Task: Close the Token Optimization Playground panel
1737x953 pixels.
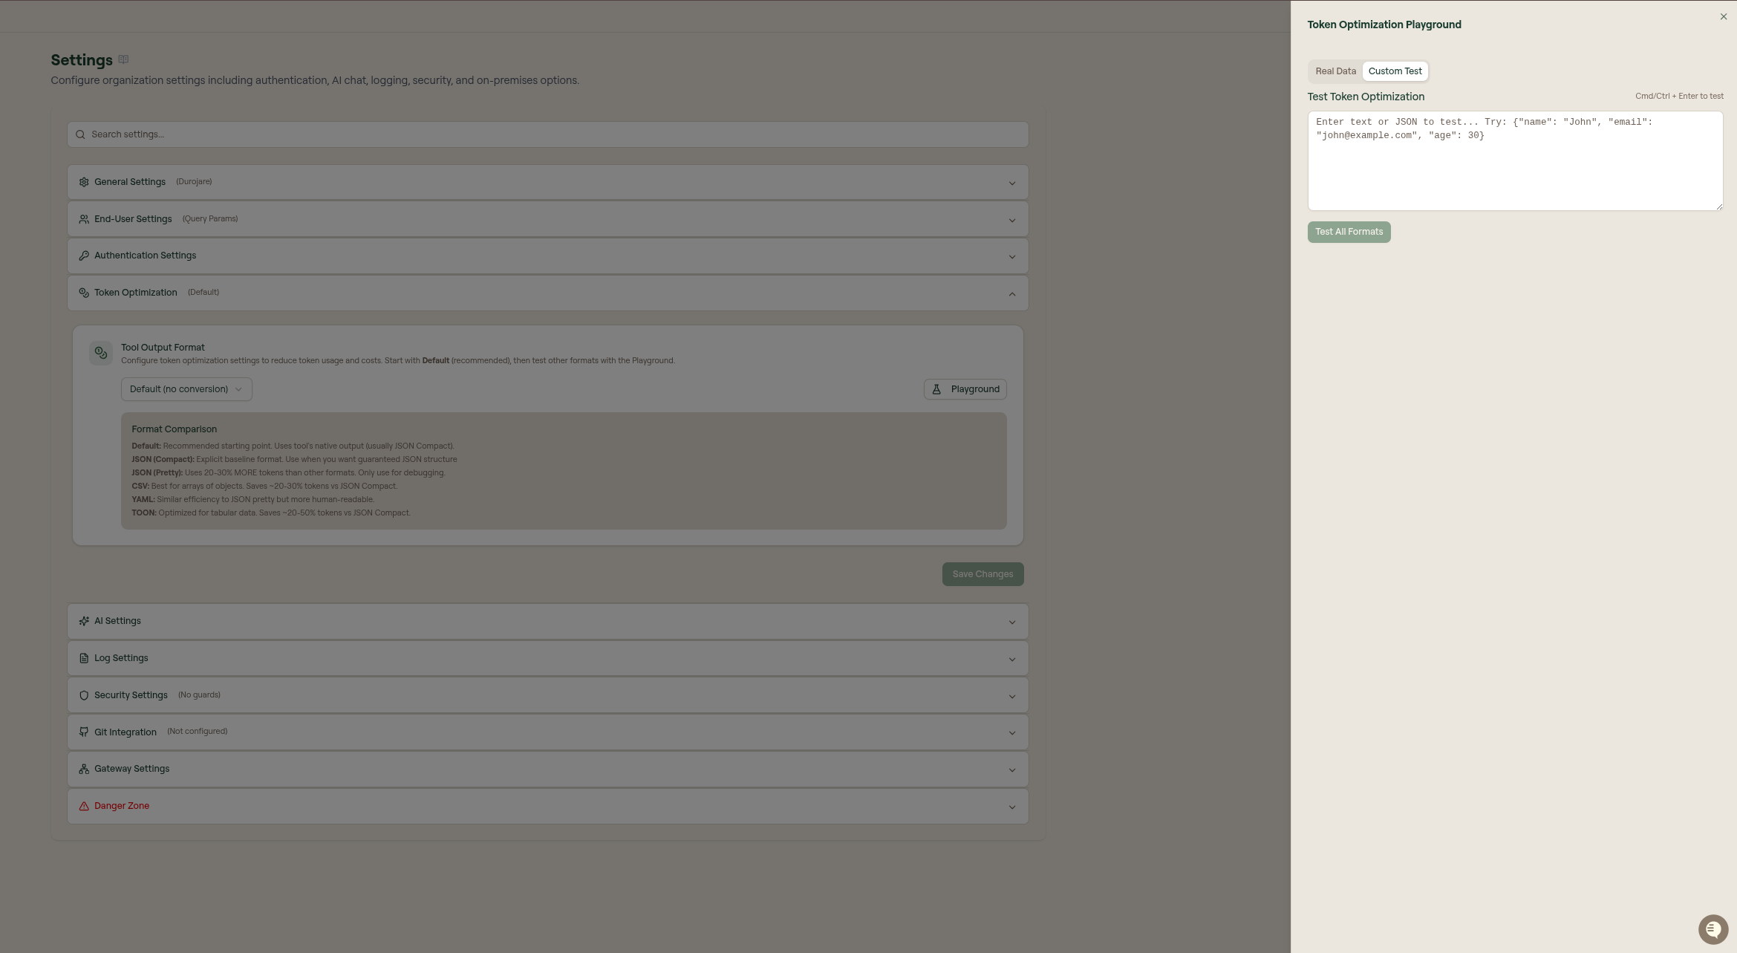Action: point(1723,16)
